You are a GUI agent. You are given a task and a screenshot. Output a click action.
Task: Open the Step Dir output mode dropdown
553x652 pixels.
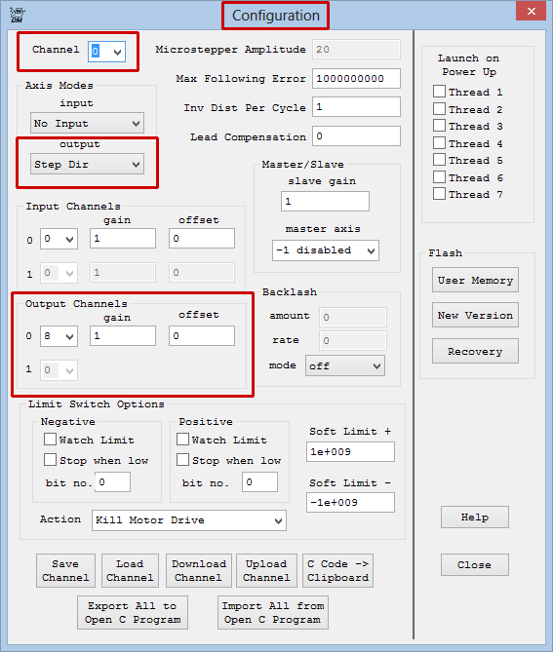pos(87,164)
